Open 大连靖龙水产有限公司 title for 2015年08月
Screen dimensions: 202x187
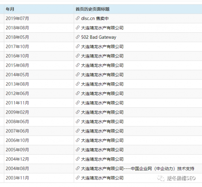tap(102, 65)
